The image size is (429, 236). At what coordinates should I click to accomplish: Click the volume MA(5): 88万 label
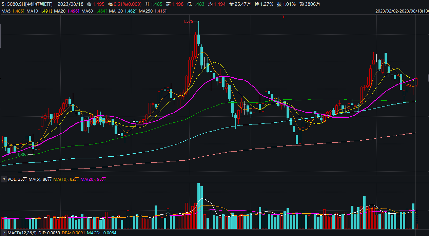40,179
